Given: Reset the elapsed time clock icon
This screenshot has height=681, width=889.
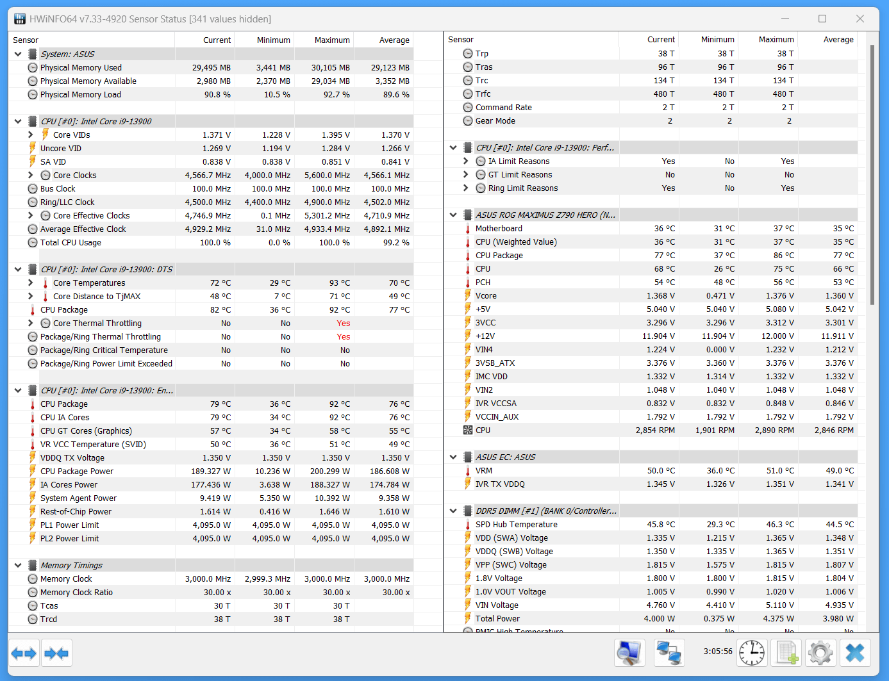Looking at the screenshot, I should tap(752, 653).
